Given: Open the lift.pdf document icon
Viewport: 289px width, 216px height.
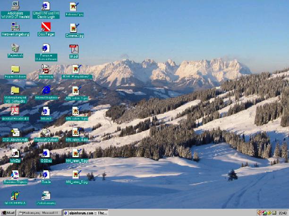Looking at the screenshot, I should tap(74, 49).
